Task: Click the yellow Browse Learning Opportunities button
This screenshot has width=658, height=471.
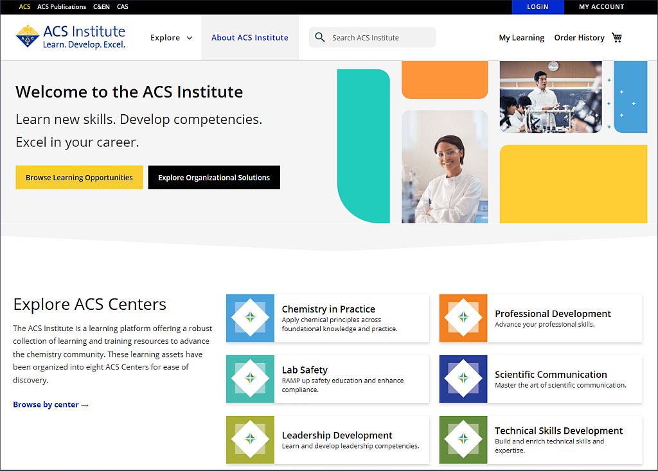Action: [79, 178]
